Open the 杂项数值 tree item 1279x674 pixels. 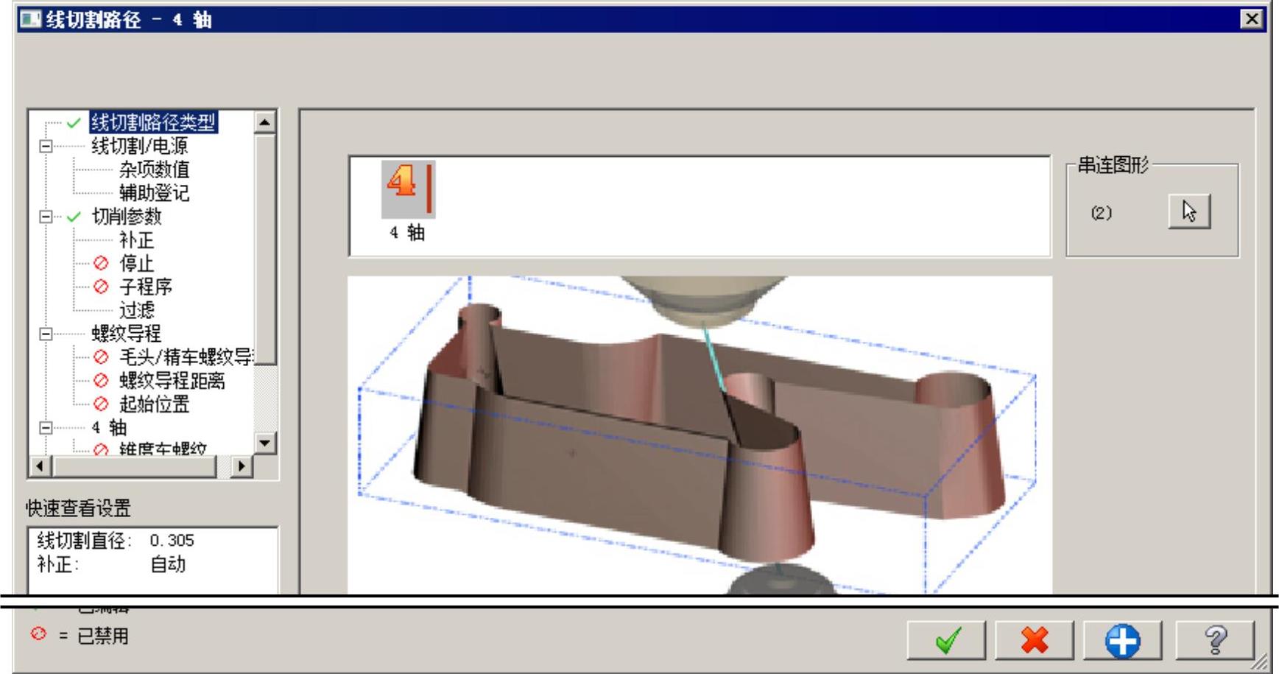coord(154,169)
